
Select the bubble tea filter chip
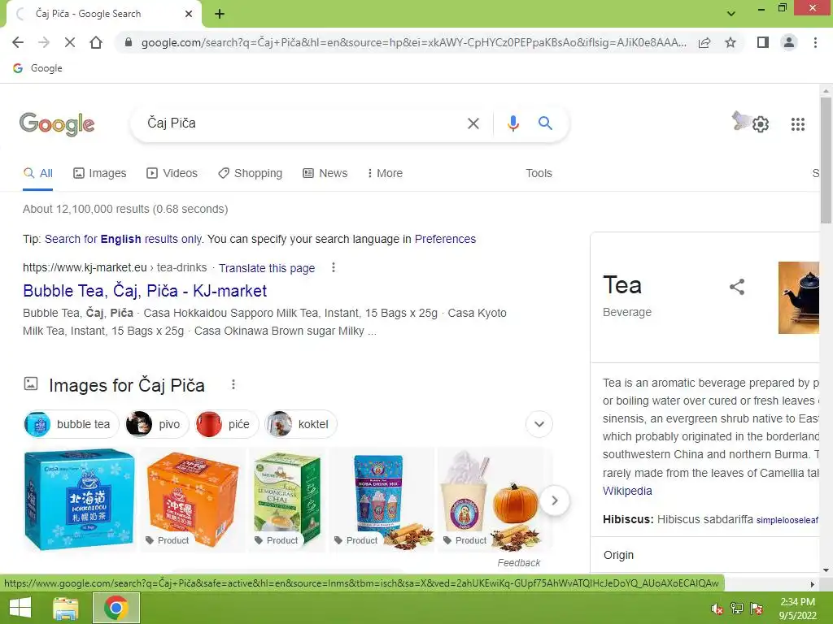tap(72, 424)
